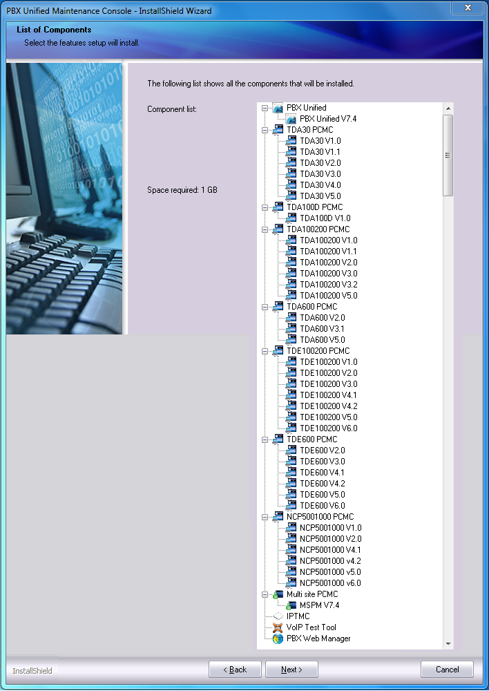
Task: Go back with the Back button
Action: (x=235, y=670)
